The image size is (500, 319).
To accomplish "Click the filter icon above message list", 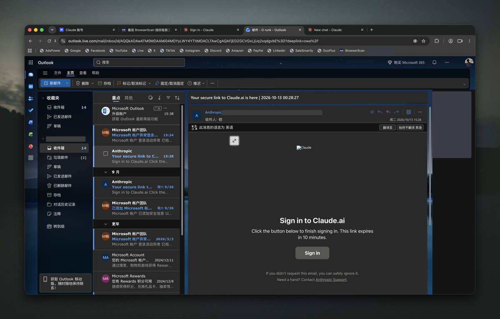I will (168, 98).
